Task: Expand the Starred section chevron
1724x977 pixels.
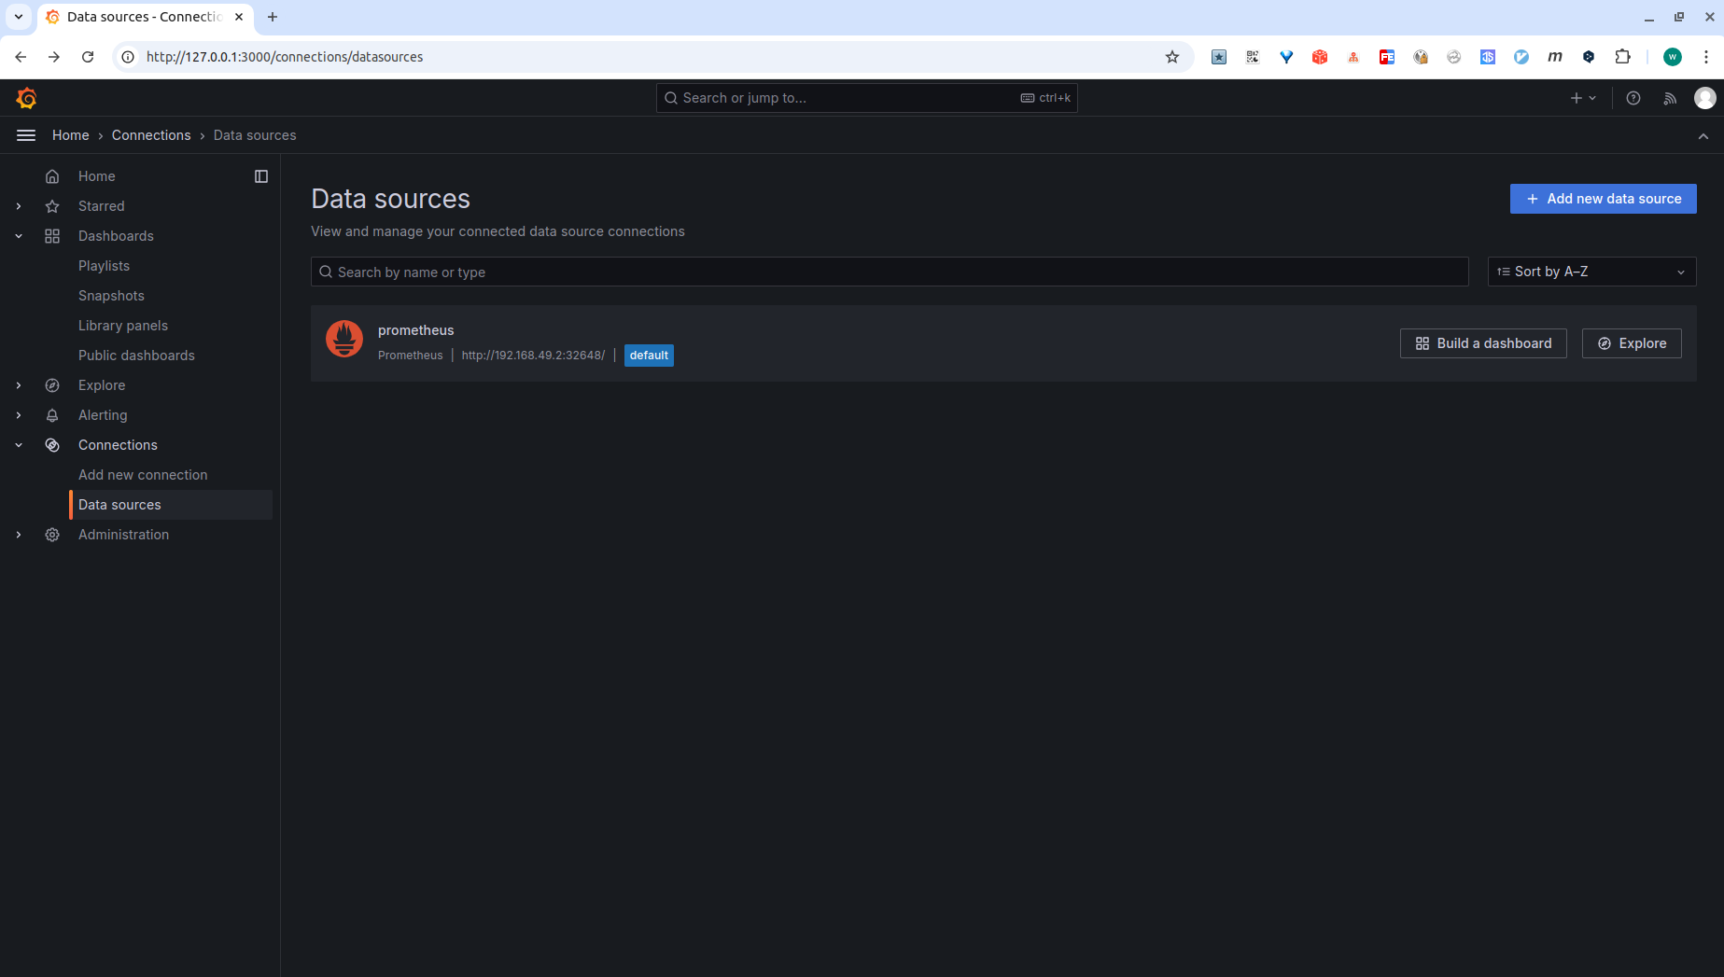Action: (19, 206)
